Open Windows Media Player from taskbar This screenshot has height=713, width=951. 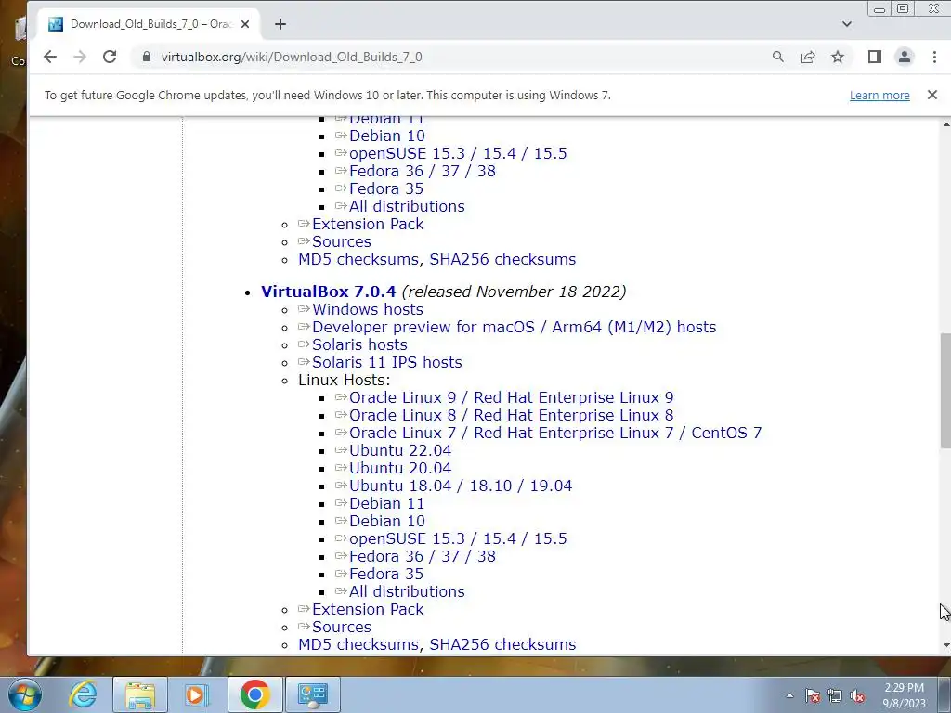197,694
